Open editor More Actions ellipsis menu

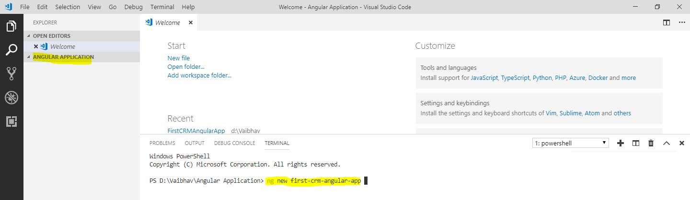pyautogui.click(x=681, y=22)
